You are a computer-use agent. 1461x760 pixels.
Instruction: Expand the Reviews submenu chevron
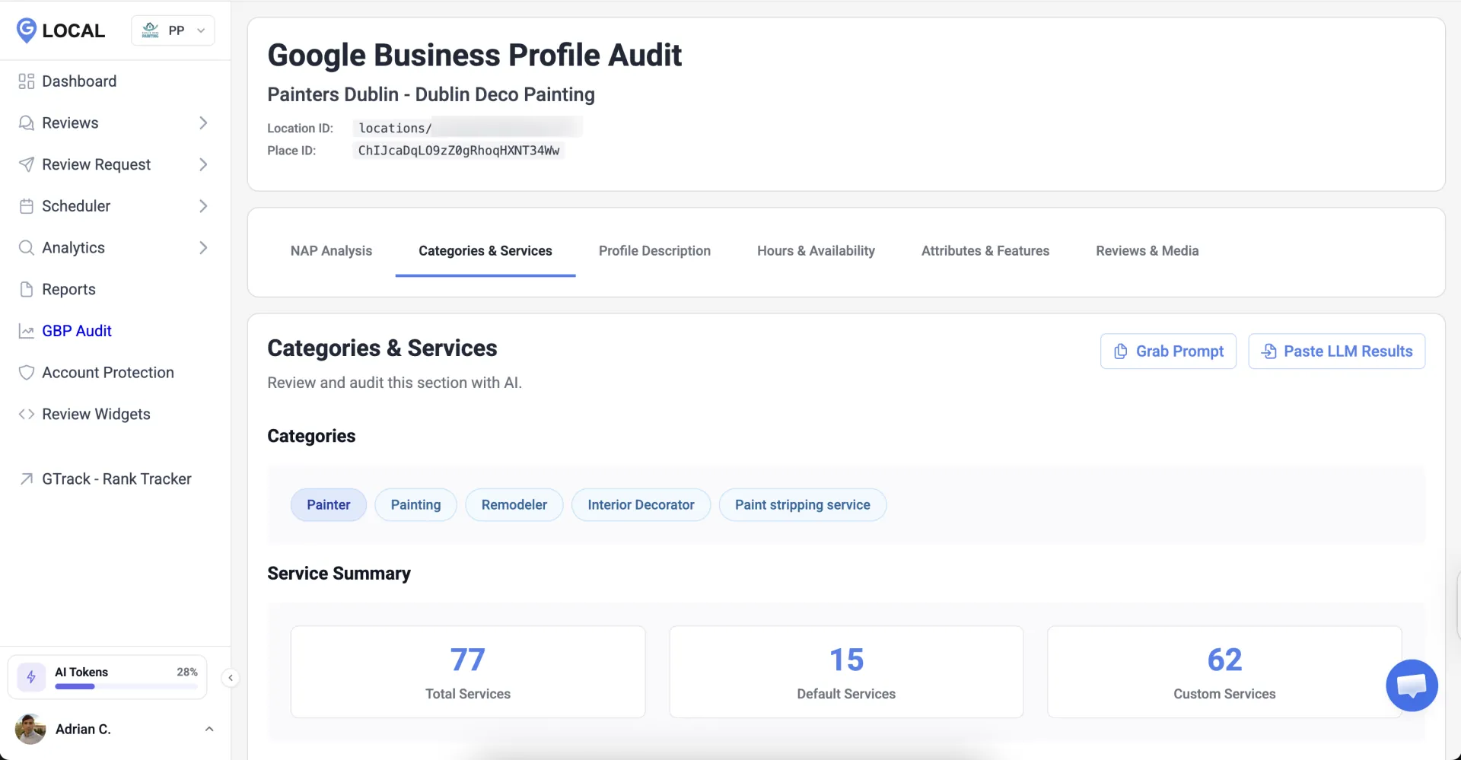pos(203,123)
